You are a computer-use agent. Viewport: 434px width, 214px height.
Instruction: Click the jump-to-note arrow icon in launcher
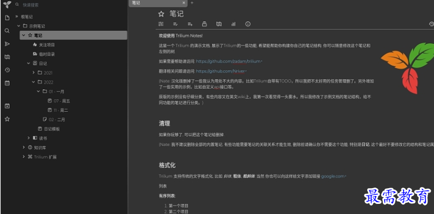coord(7,44)
